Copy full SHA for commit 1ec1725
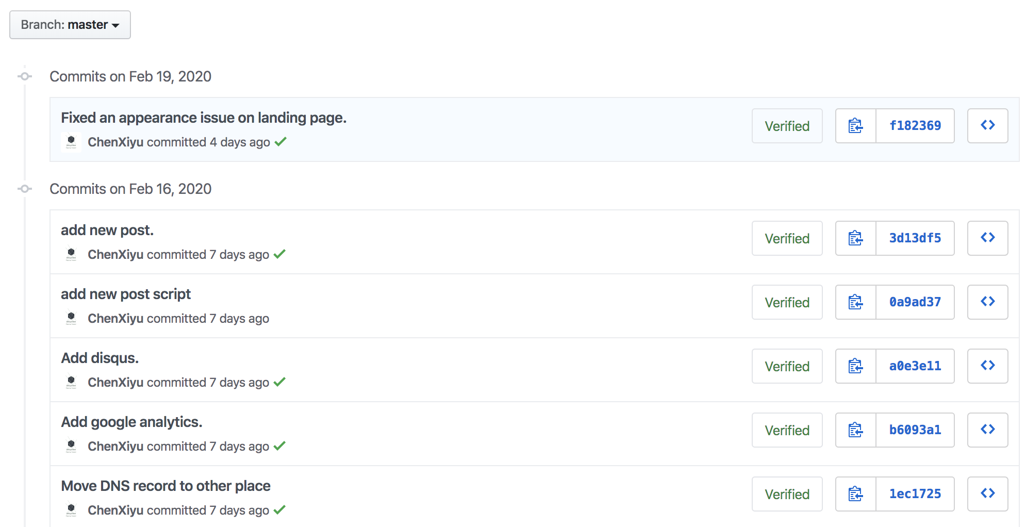Screen dimensions: 1026x527 pyautogui.click(x=856, y=494)
